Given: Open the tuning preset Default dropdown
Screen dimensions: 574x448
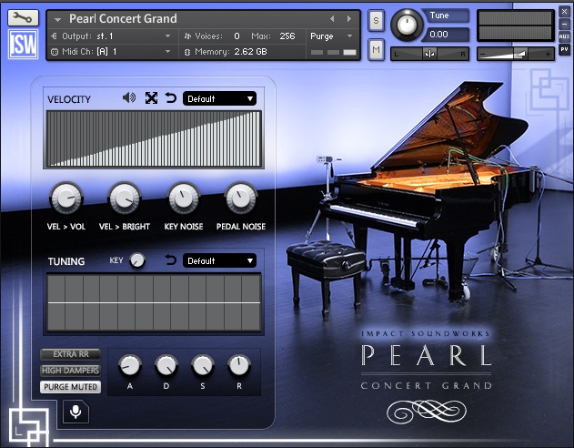Looking at the screenshot, I should pos(219,261).
